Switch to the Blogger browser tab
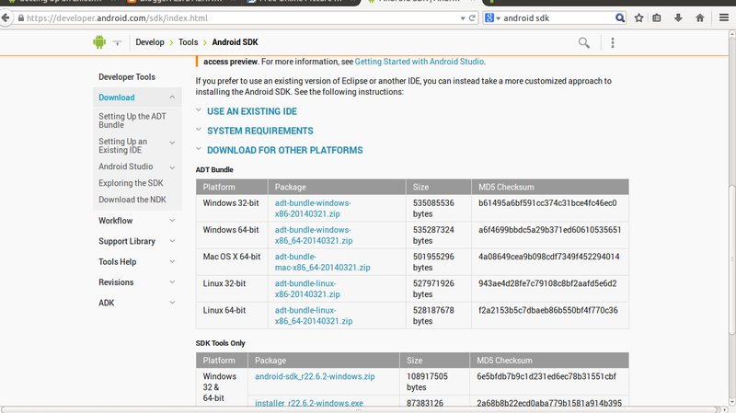The height and width of the screenshot is (413, 736). pyautogui.click(x=179, y=2)
